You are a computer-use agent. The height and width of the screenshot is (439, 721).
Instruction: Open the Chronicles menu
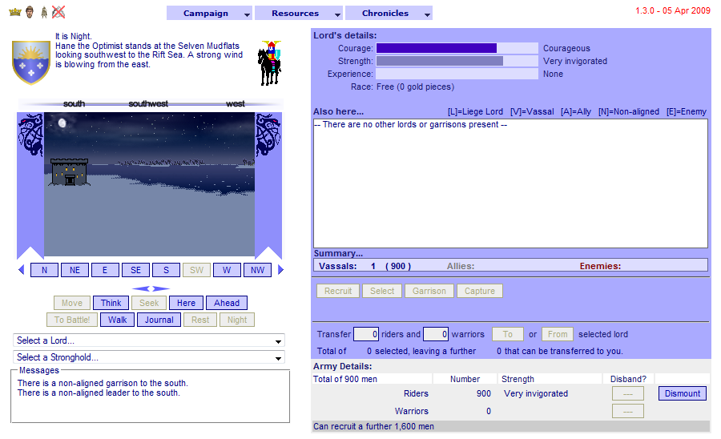[x=385, y=14]
